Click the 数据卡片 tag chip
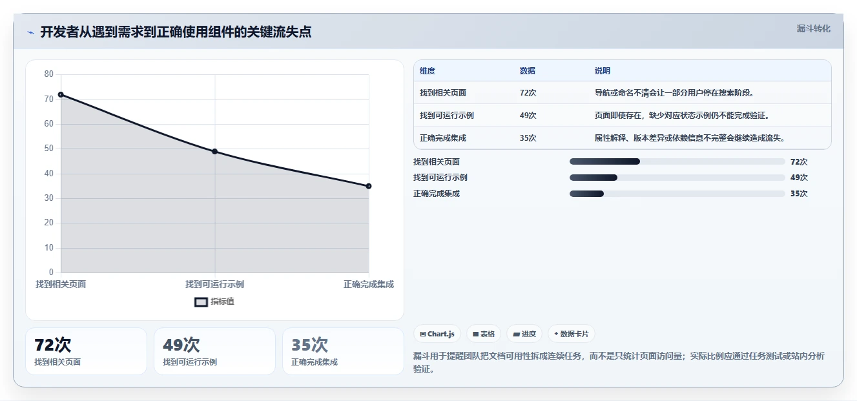Viewport: 857px width, 401px height. (571, 334)
